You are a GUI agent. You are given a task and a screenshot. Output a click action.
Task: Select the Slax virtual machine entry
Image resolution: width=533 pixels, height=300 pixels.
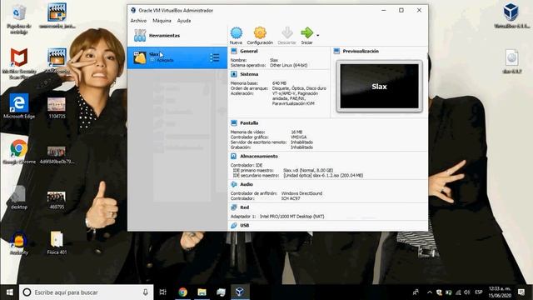click(177, 57)
